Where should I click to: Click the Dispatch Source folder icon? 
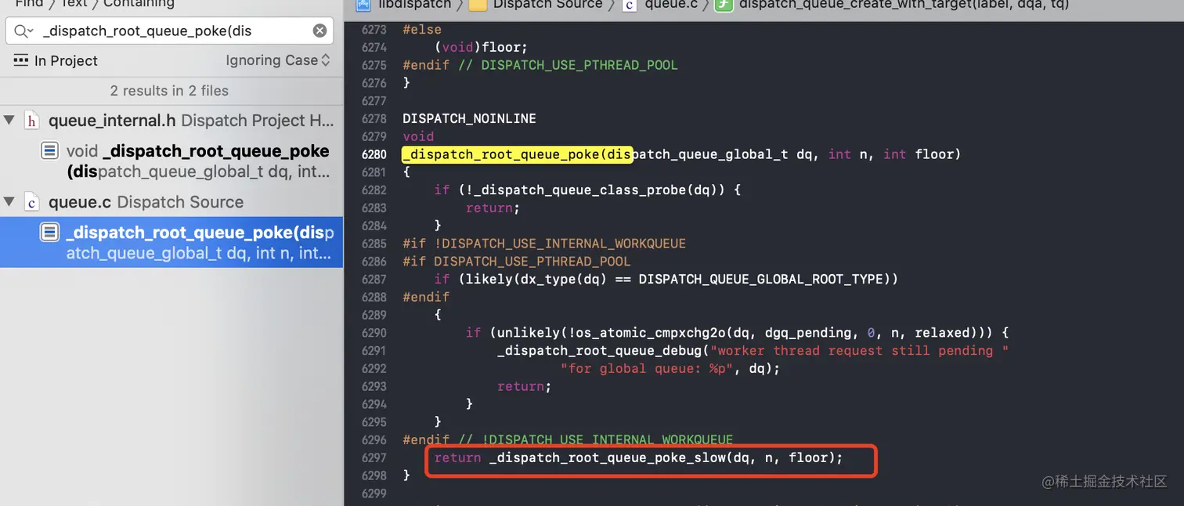478,5
